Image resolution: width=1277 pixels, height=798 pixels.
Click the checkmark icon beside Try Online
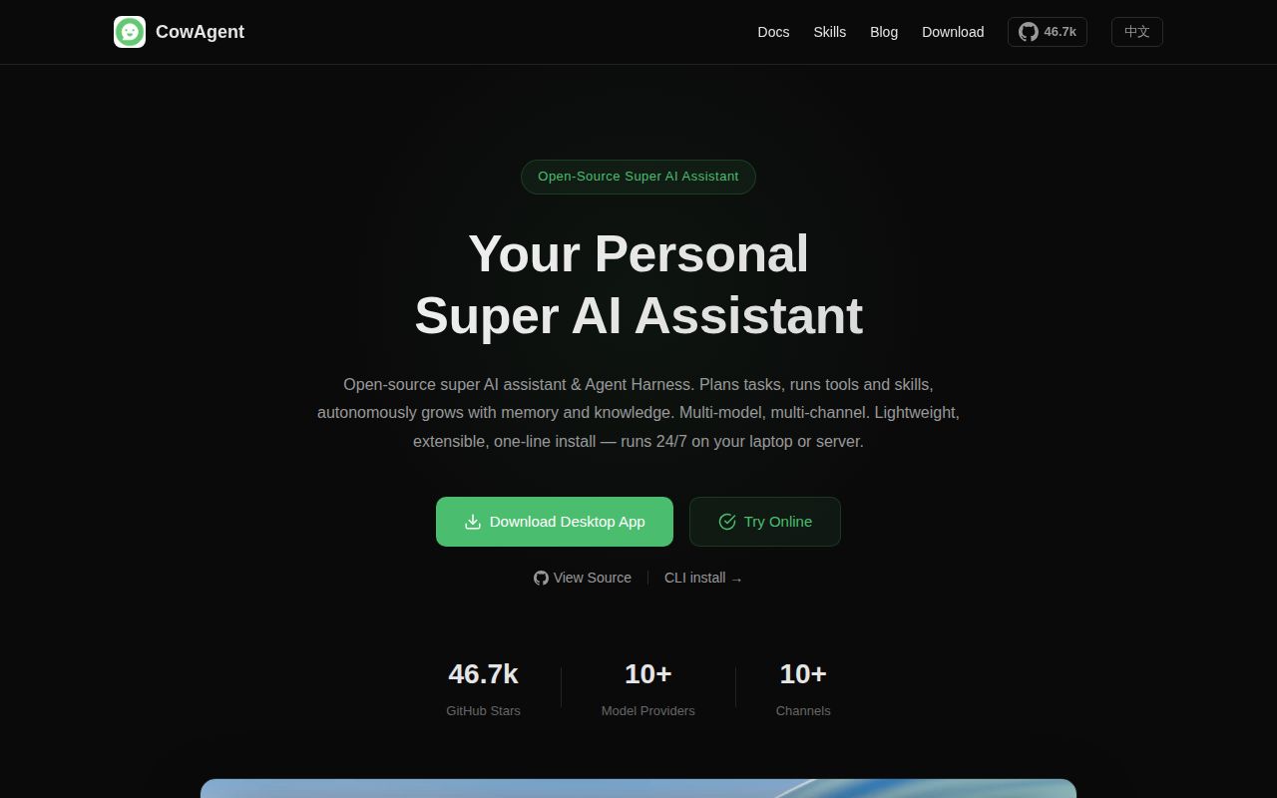(727, 522)
